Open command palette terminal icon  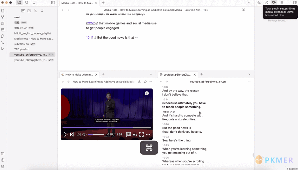click(3, 42)
